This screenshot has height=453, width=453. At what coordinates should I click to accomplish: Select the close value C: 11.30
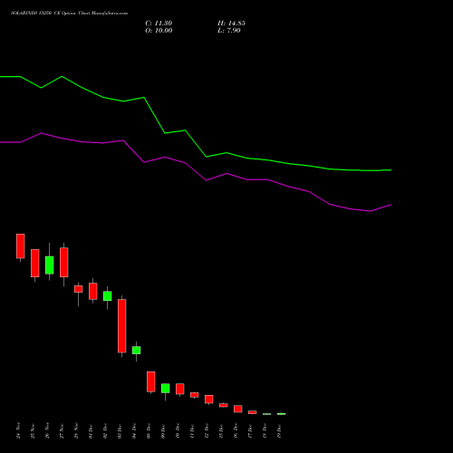[159, 24]
